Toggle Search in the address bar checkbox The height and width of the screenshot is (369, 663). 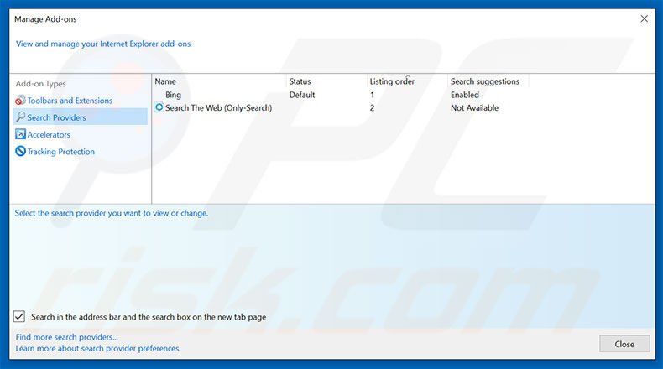(x=19, y=316)
